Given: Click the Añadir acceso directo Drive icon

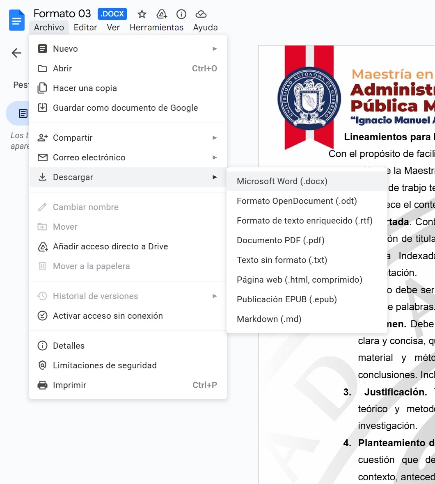Looking at the screenshot, I should tap(43, 247).
